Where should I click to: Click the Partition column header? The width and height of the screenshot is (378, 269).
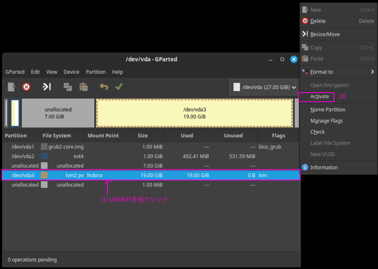click(x=21, y=136)
